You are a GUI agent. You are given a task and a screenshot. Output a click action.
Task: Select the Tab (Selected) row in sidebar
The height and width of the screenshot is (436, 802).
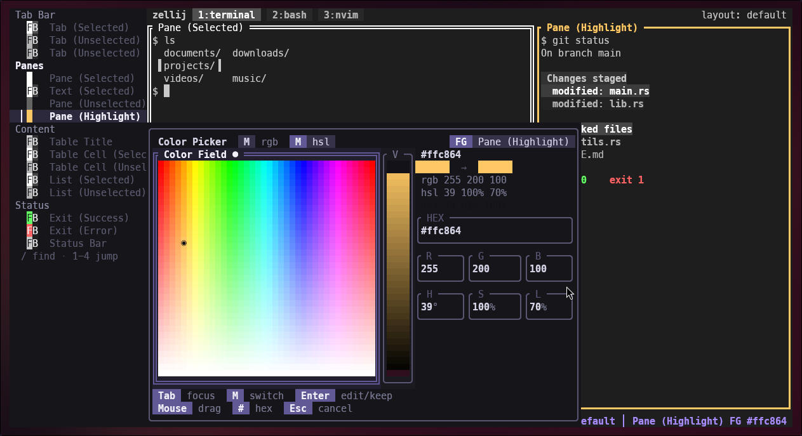78,27
